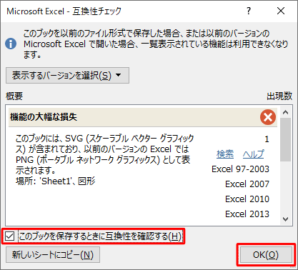Open the 表示するバージョンを選択 dropdown

(67, 76)
